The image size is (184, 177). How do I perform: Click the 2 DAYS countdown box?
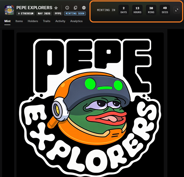click(x=124, y=10)
